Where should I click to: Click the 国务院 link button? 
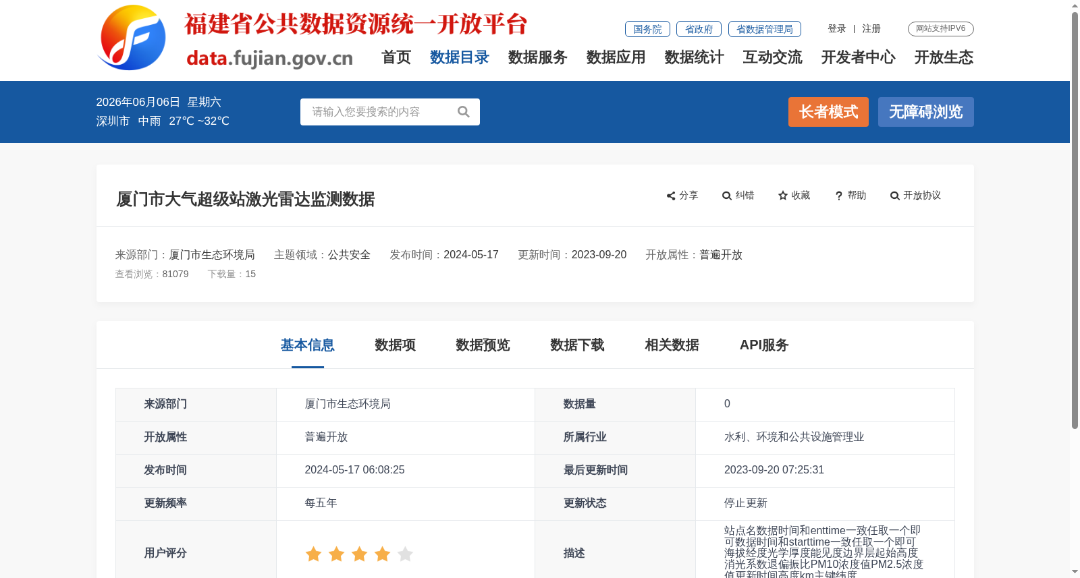[647, 29]
